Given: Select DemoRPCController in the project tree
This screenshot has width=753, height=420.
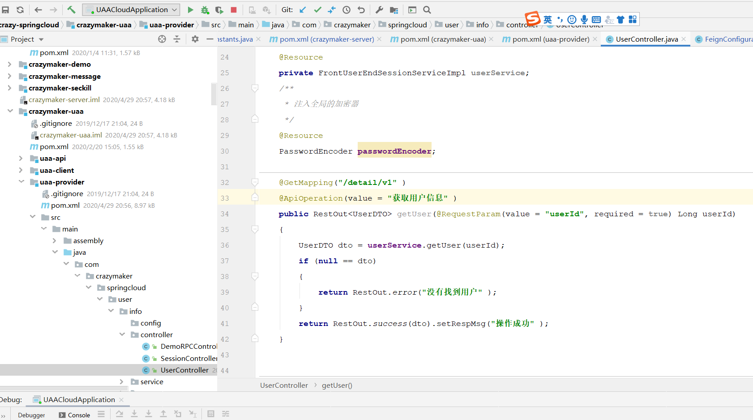Looking at the screenshot, I should pyautogui.click(x=188, y=347).
